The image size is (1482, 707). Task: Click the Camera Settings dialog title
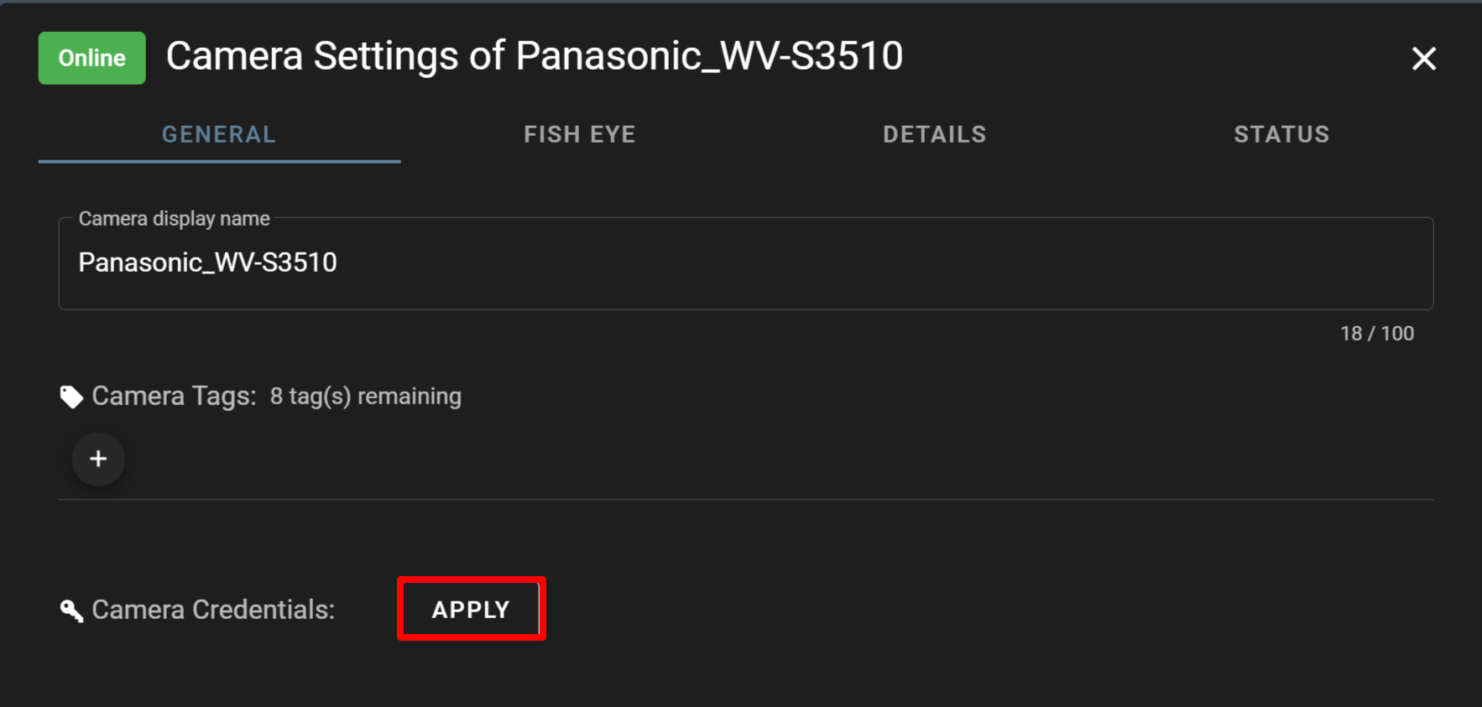534,56
